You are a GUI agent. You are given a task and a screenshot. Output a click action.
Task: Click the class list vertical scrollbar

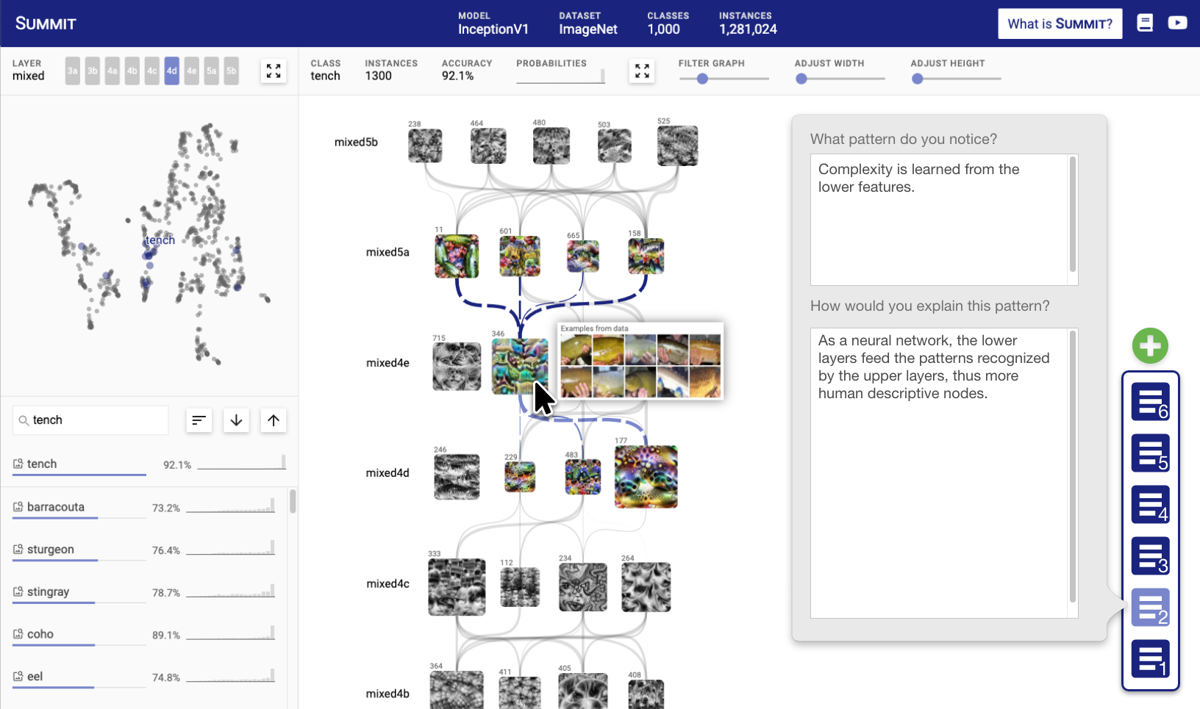click(293, 502)
